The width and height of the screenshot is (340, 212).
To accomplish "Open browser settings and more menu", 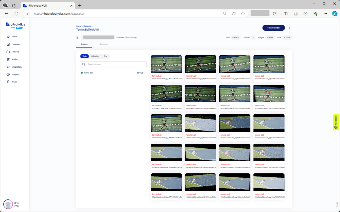I will point(325,13).
